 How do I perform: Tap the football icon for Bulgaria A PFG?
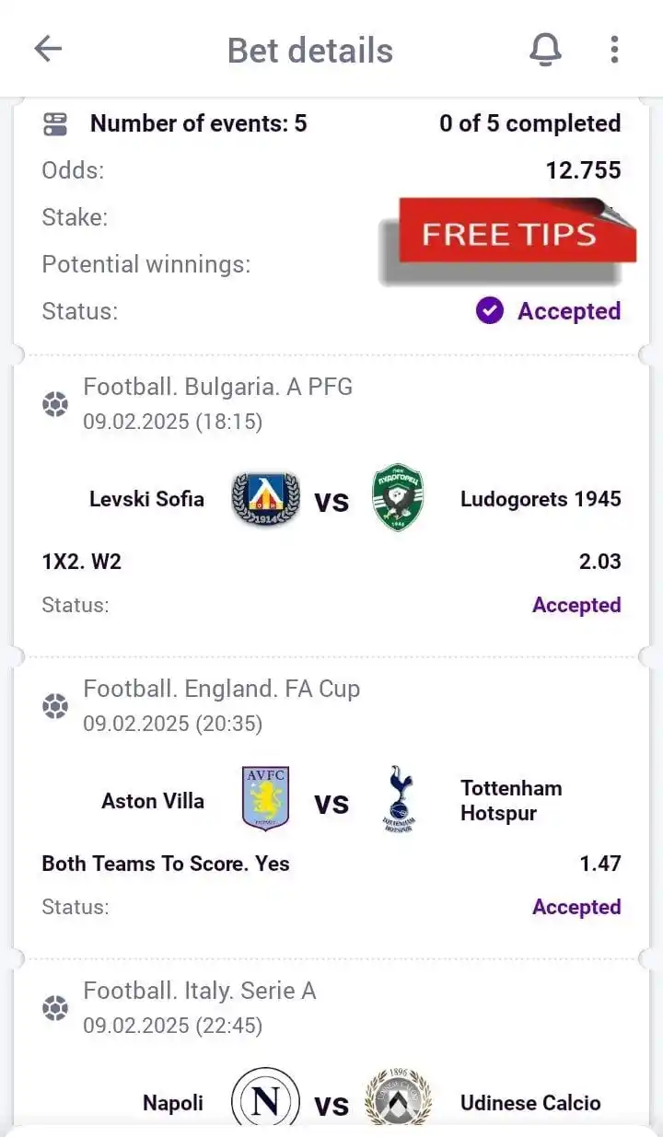(55, 404)
